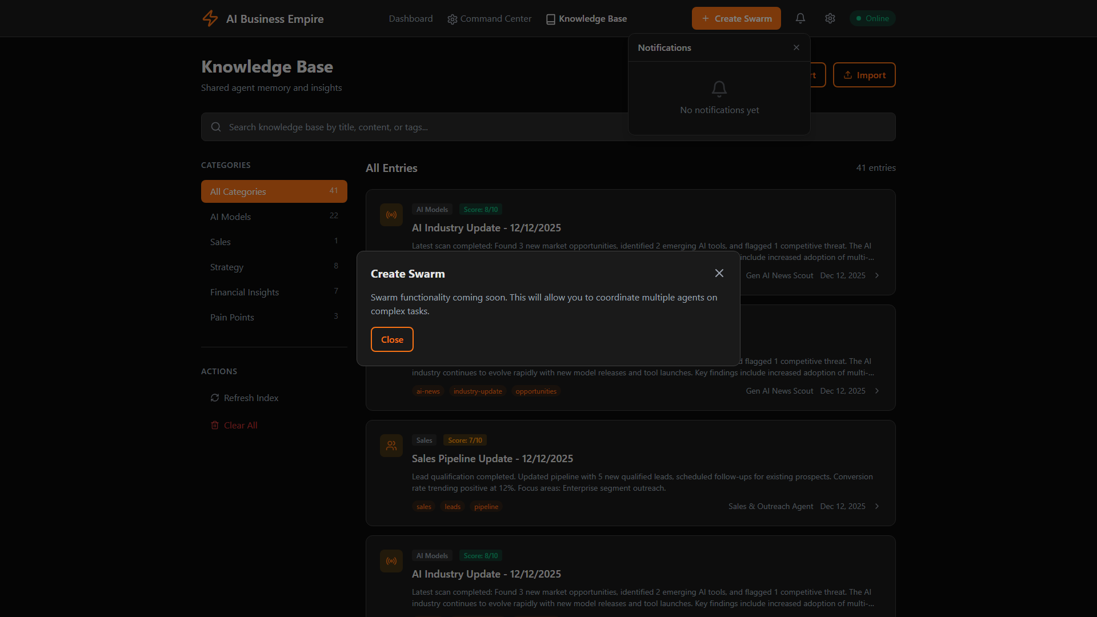Click the upload icon on Import button
This screenshot has width=1097, height=617.
click(x=848, y=75)
